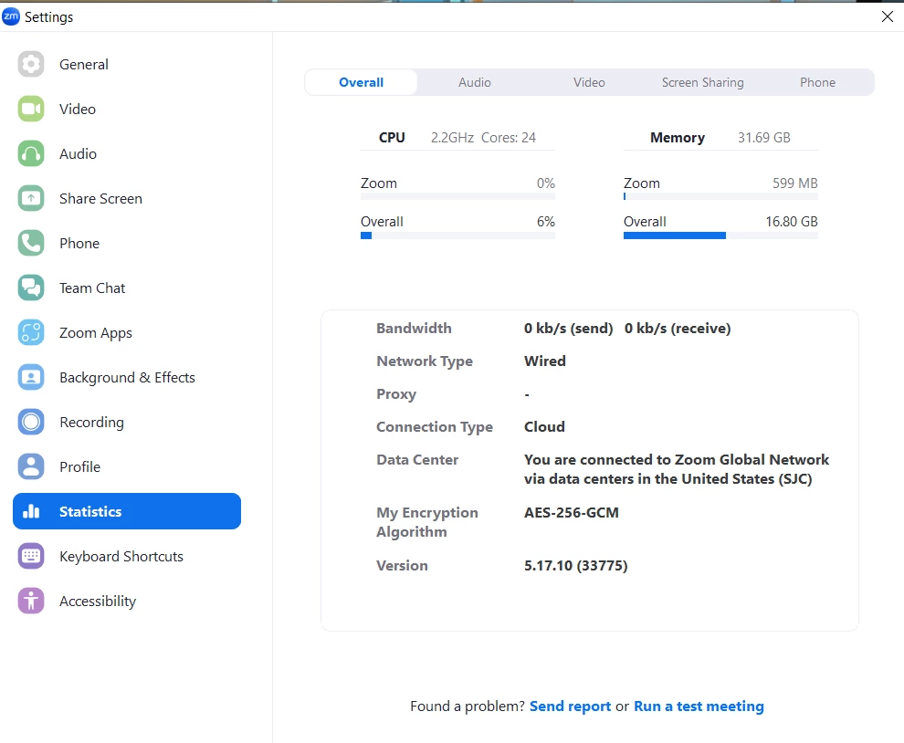Click the Keyboard Shortcuts keyboard icon
This screenshot has height=743, width=904.
[31, 556]
